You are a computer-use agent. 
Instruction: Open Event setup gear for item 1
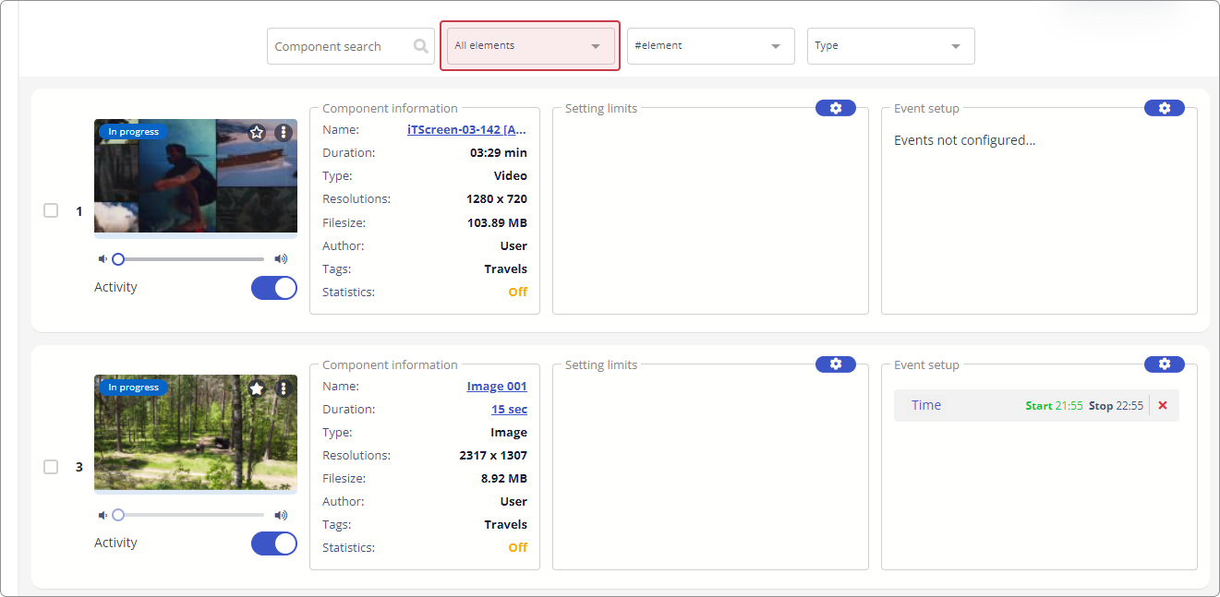point(1164,108)
